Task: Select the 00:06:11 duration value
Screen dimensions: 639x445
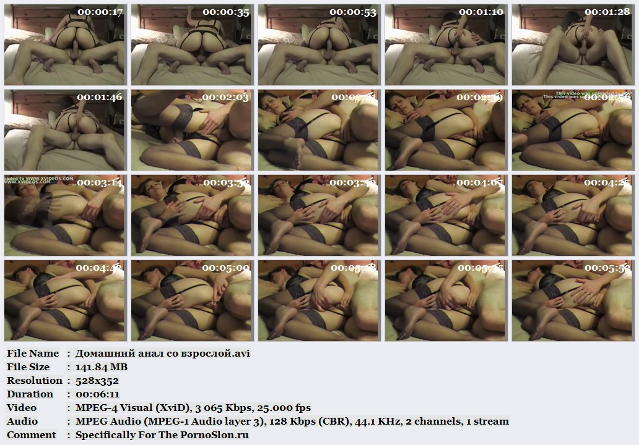Action: coord(97,394)
